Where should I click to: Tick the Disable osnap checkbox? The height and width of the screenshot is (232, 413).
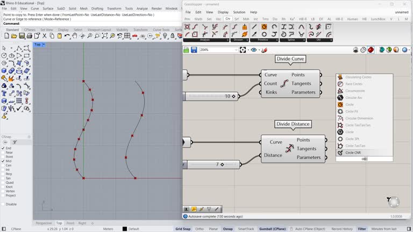click(3, 204)
